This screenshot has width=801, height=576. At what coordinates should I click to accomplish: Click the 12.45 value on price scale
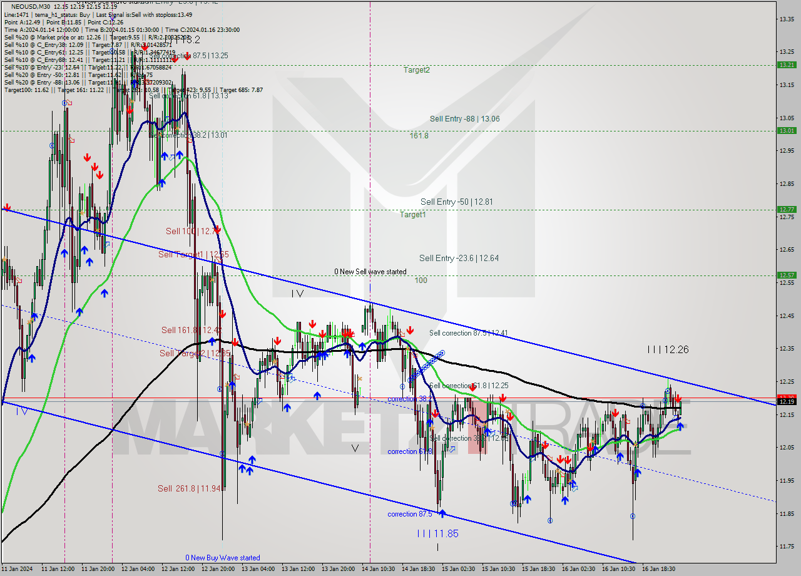click(x=787, y=316)
